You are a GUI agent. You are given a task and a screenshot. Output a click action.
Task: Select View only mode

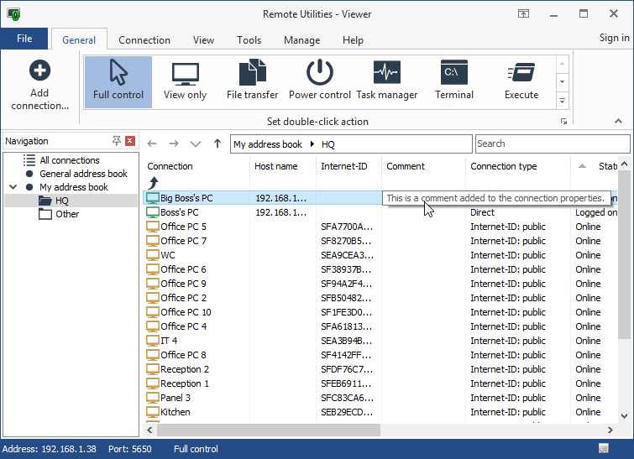pyautogui.click(x=186, y=82)
